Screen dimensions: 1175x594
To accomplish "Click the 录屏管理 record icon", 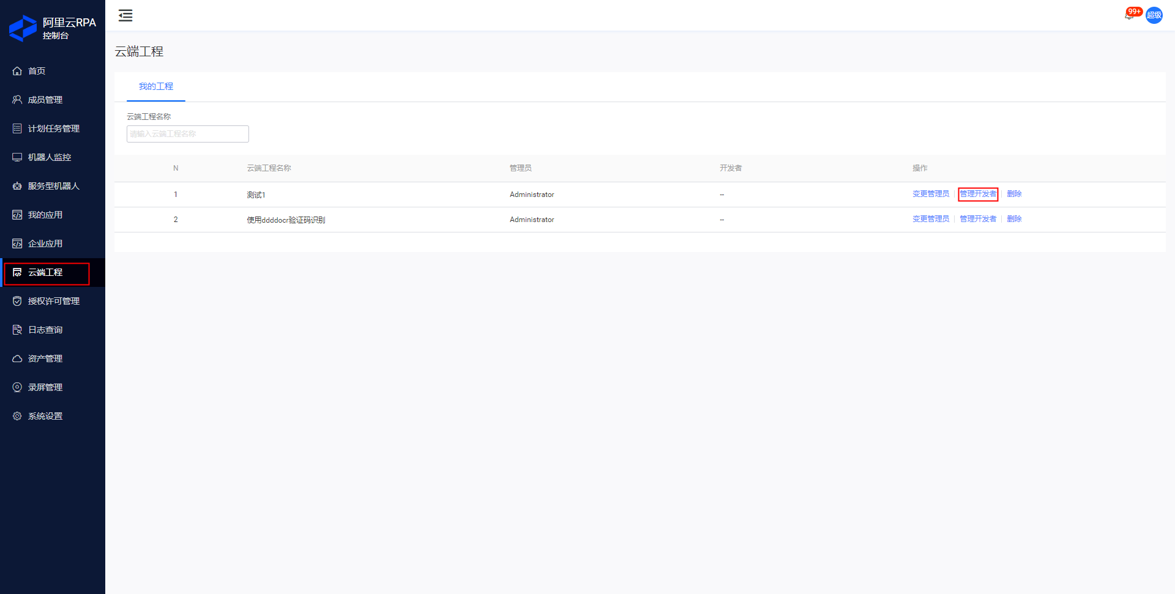I will [x=17, y=387].
